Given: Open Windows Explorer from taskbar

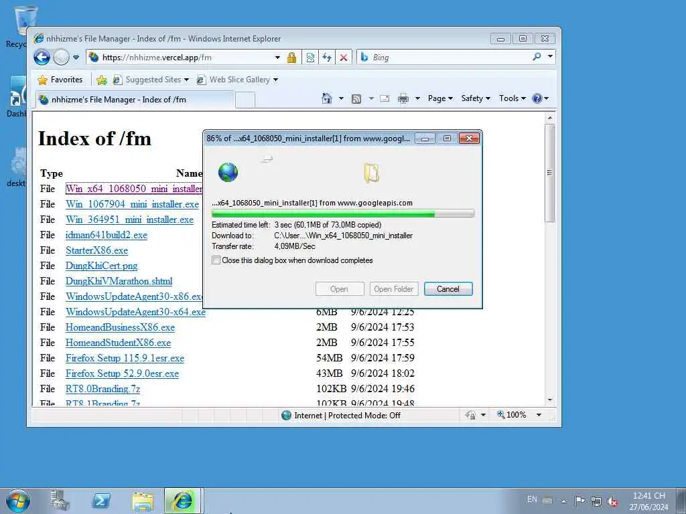Looking at the screenshot, I should (x=143, y=501).
